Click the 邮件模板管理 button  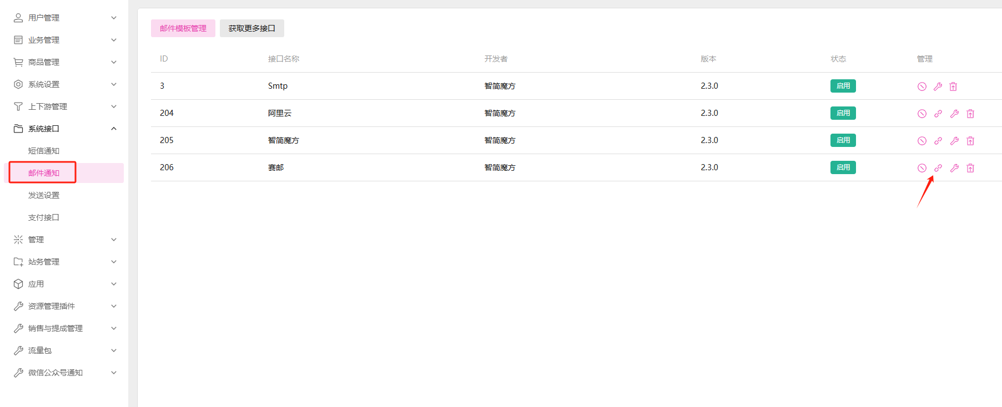(x=183, y=28)
